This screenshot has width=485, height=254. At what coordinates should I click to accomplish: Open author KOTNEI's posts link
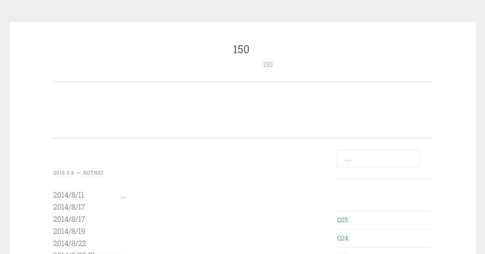[x=93, y=173]
